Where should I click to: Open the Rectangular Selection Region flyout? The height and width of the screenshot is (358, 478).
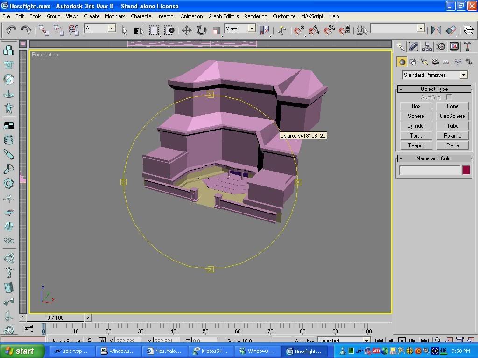click(x=154, y=30)
